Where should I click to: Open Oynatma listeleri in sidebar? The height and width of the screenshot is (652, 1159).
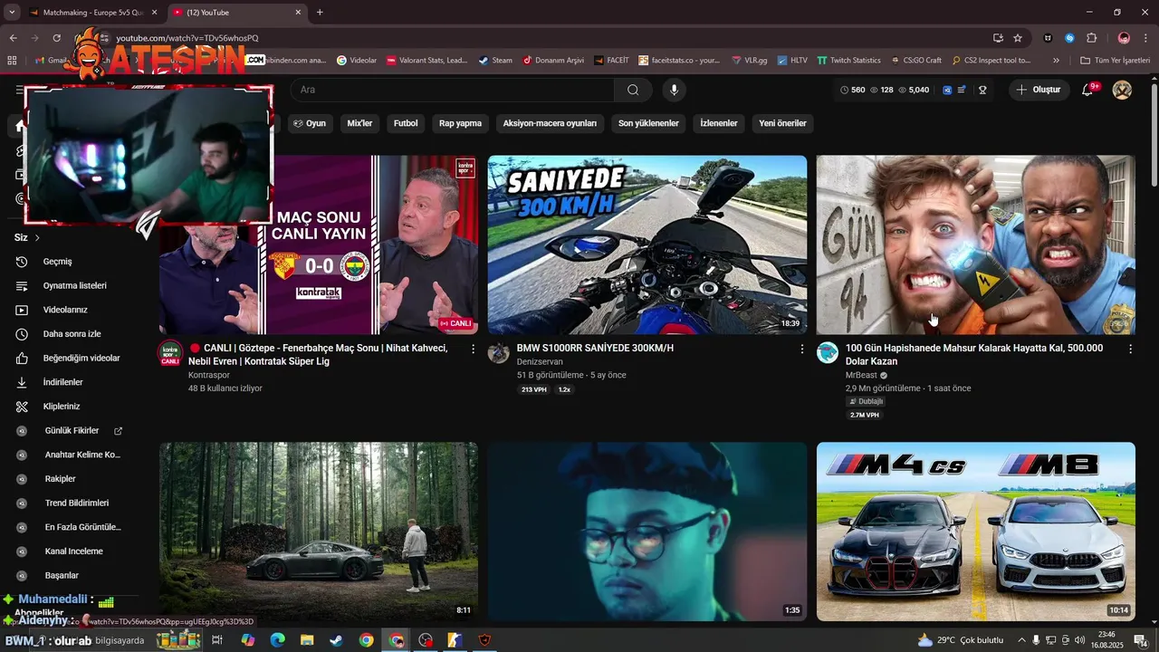[x=72, y=285]
